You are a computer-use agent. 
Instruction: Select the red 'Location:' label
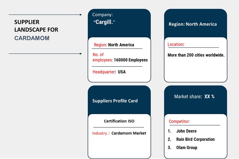point(176,44)
